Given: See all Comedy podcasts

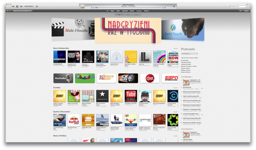Looking at the screenshot, I should (x=175, y=88).
